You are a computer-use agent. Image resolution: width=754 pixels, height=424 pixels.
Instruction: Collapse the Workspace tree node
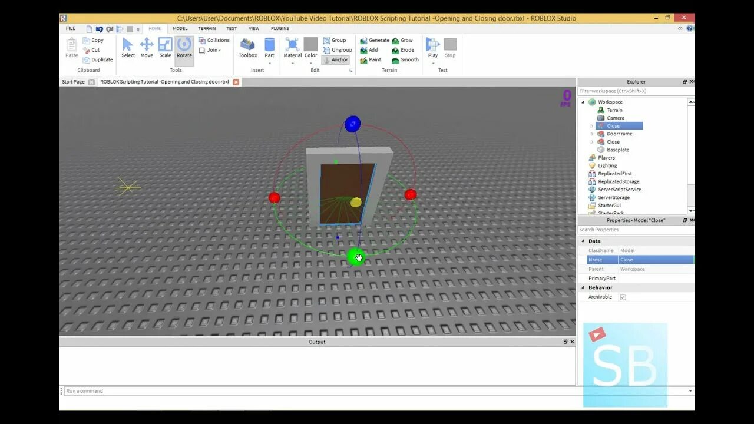tap(584, 102)
